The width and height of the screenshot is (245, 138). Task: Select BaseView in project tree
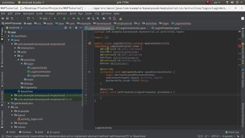pyautogui.click(x=27, y=91)
